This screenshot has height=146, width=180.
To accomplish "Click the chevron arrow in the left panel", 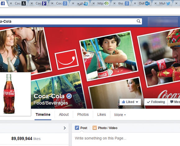I will pos(65,128).
